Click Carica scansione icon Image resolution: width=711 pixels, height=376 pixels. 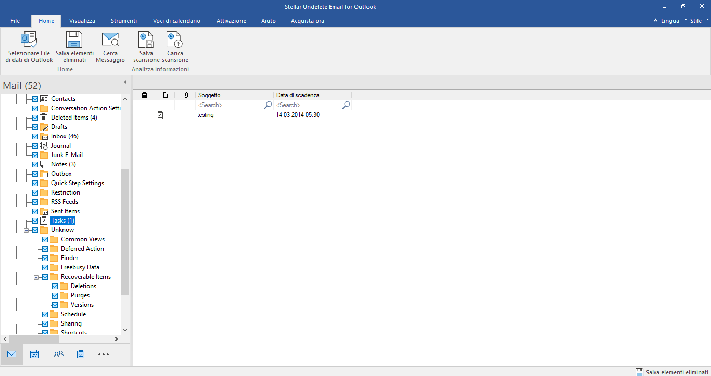[175, 47]
